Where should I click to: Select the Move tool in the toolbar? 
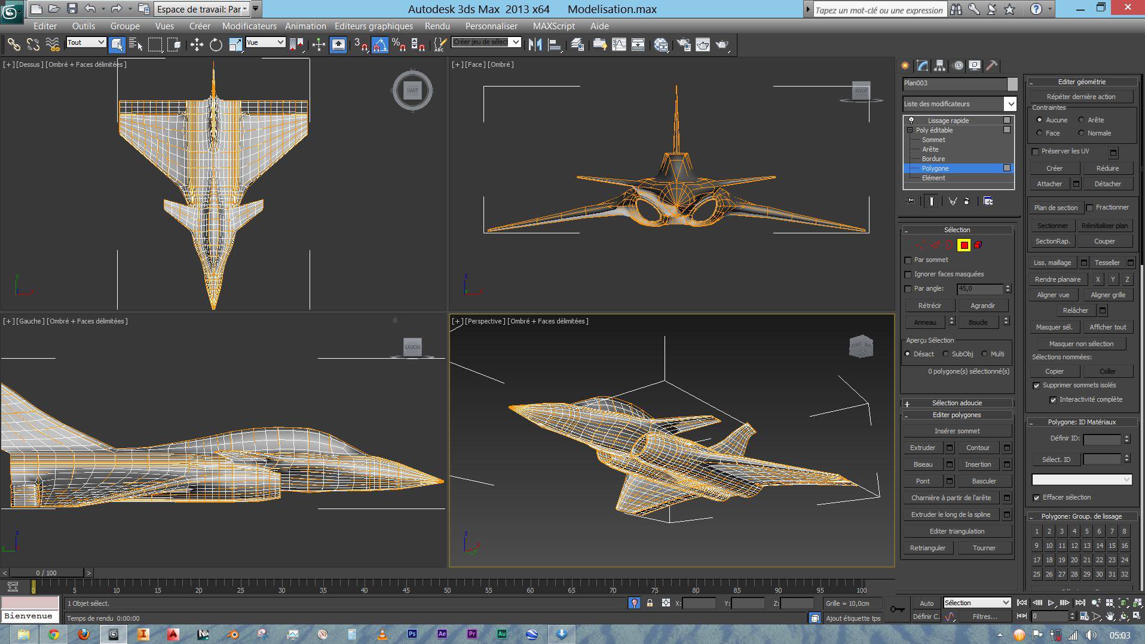197,45
